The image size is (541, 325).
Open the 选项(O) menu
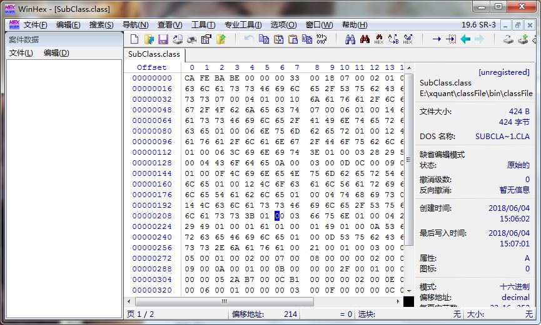click(283, 25)
